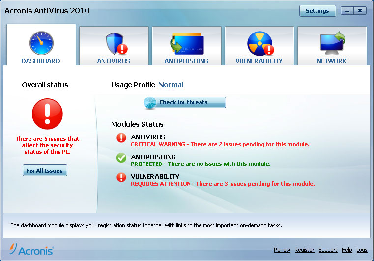
Task: Click the 'There are 5 issues' warning text
Action: click(x=48, y=145)
